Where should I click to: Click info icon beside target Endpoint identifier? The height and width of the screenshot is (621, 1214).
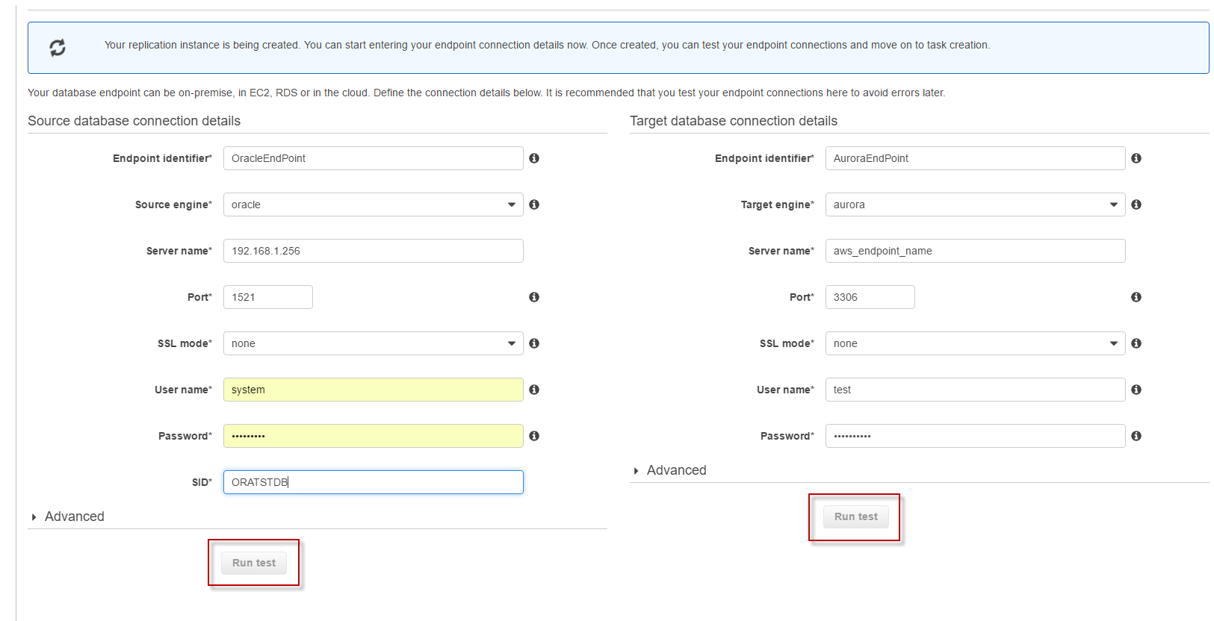(1136, 158)
